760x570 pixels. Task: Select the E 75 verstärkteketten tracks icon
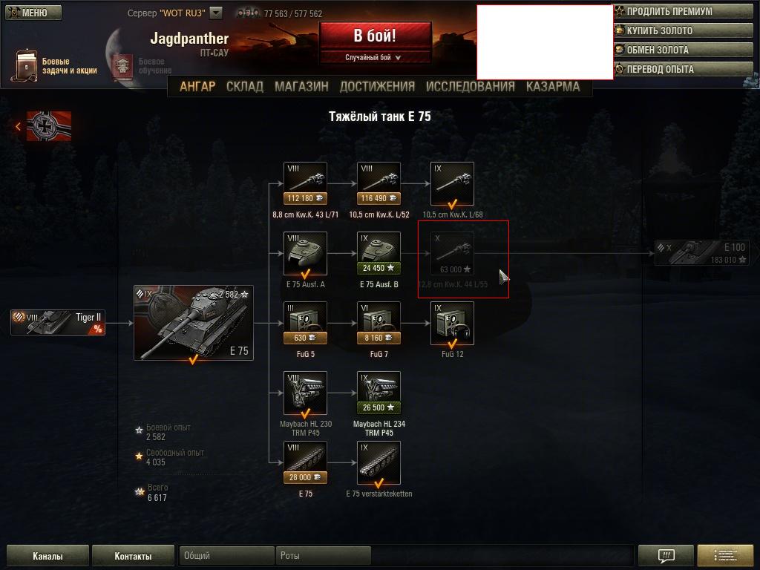pos(379,463)
